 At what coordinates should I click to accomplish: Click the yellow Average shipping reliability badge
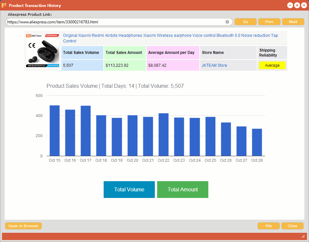coord(272,65)
